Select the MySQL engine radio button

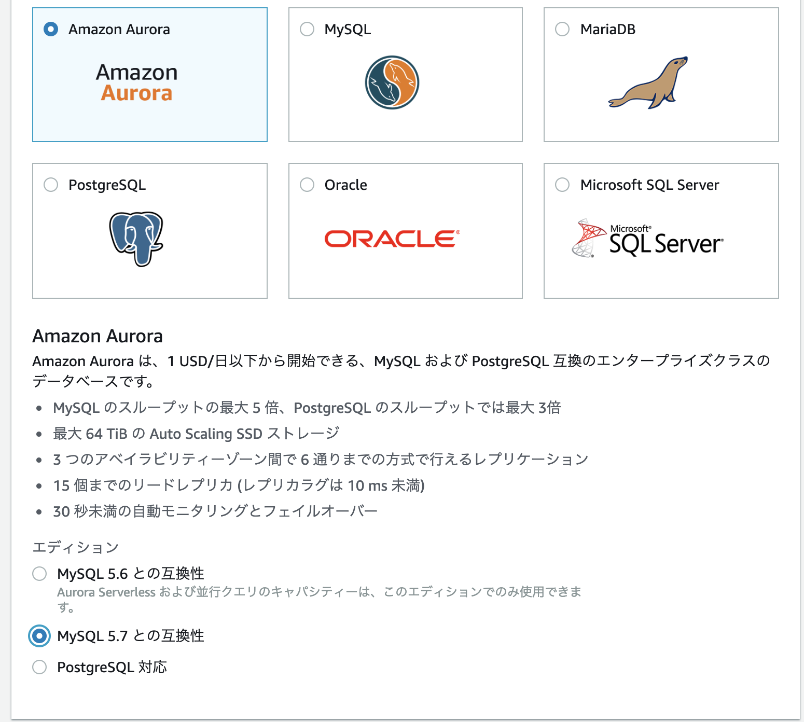(x=307, y=29)
